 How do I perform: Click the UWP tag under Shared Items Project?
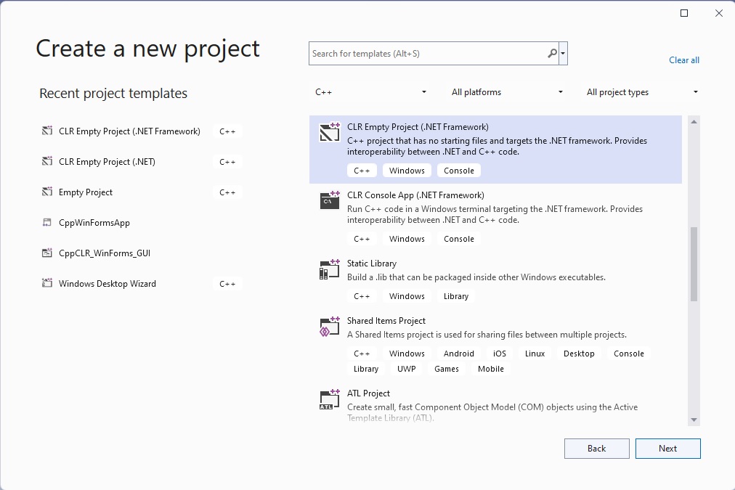[407, 369]
